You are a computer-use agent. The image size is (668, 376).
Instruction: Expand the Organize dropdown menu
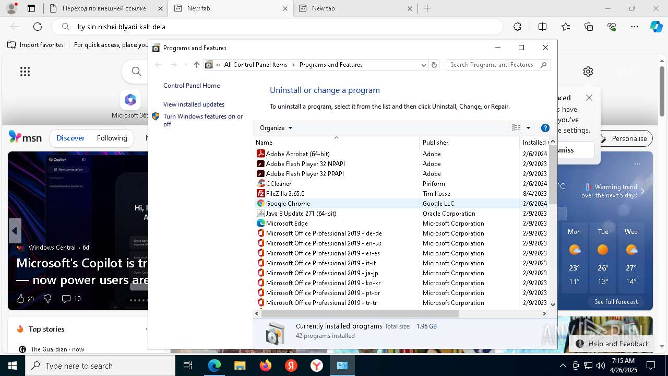coord(276,128)
